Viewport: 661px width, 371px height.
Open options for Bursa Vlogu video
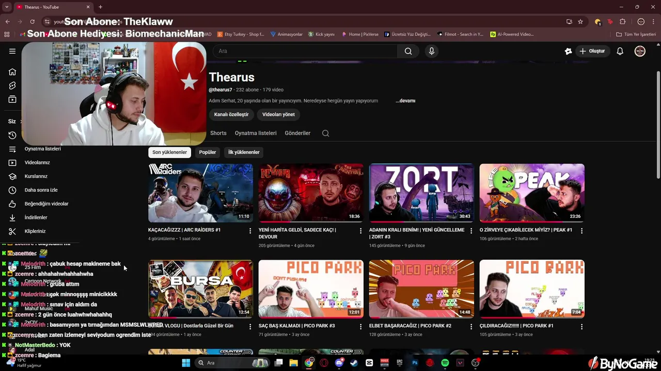click(250, 327)
